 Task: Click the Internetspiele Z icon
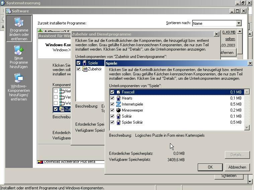tap(118, 104)
